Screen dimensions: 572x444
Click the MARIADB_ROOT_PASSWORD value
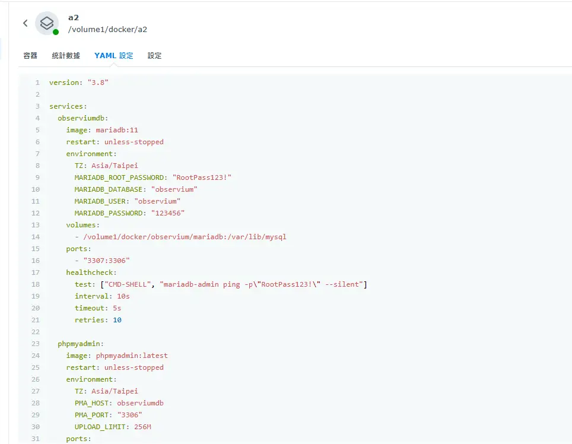coord(202,177)
